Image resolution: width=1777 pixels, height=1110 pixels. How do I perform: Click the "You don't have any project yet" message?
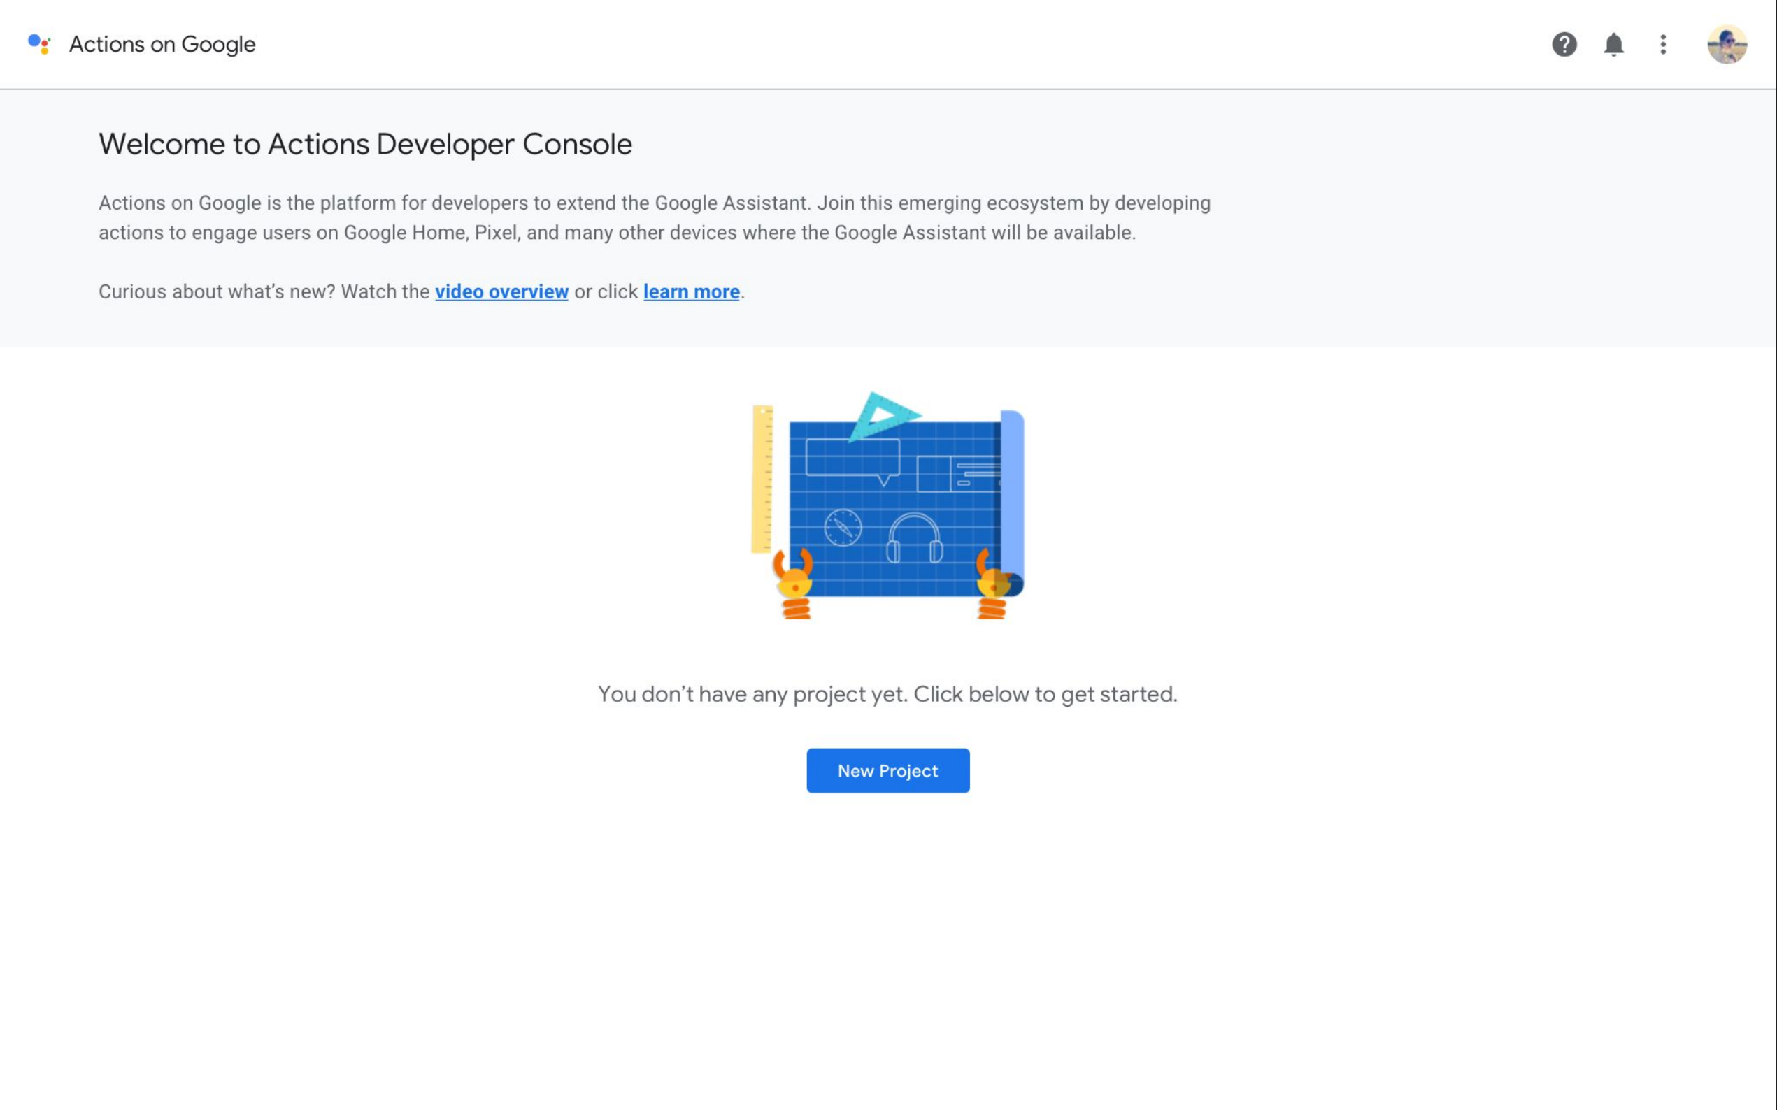point(887,693)
